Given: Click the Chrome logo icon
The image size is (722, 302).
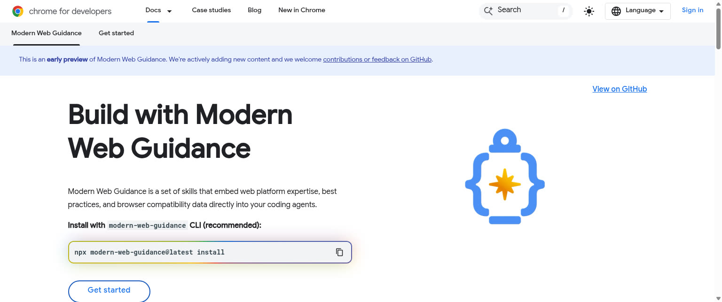Looking at the screenshot, I should click(x=18, y=11).
